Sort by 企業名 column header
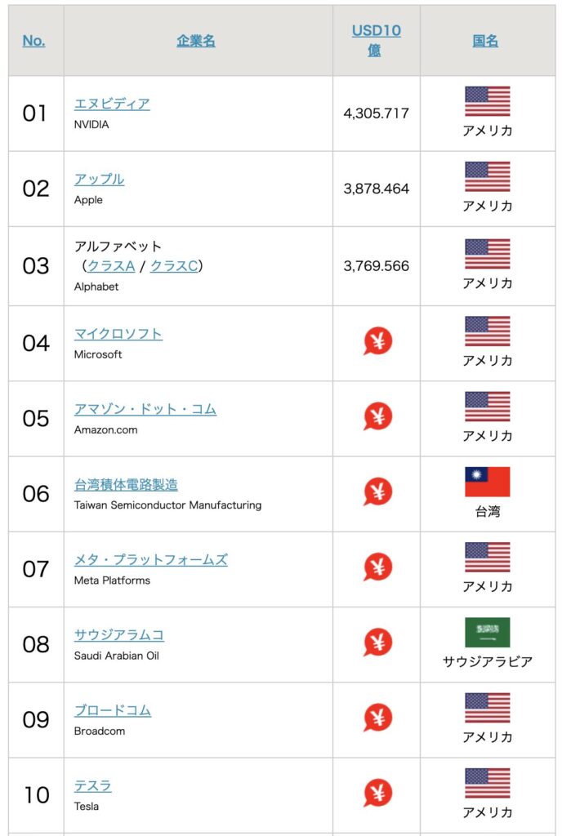The height and width of the screenshot is (836, 562). pyautogui.click(x=196, y=40)
